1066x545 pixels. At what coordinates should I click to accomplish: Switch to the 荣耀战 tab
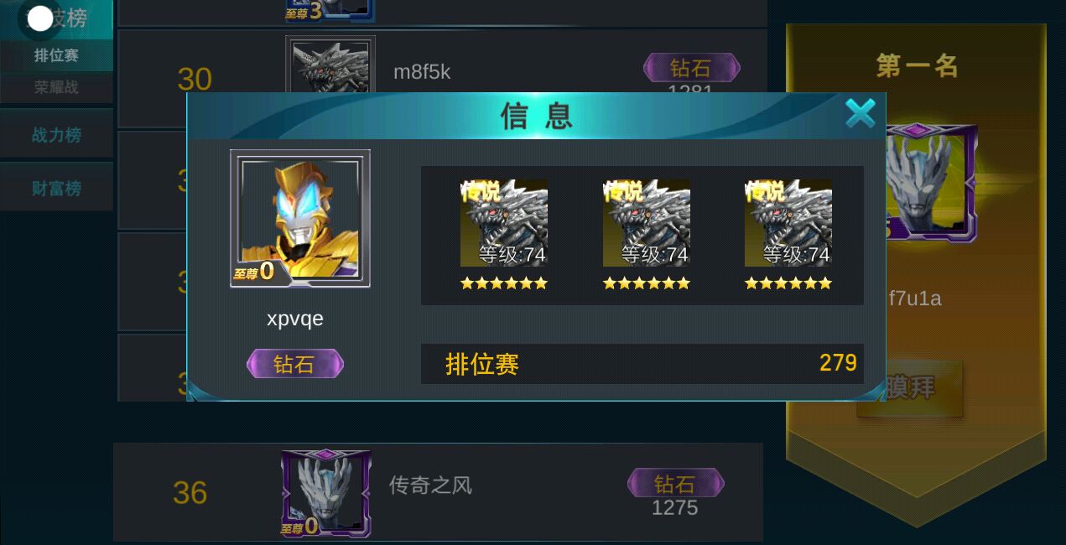[x=56, y=87]
